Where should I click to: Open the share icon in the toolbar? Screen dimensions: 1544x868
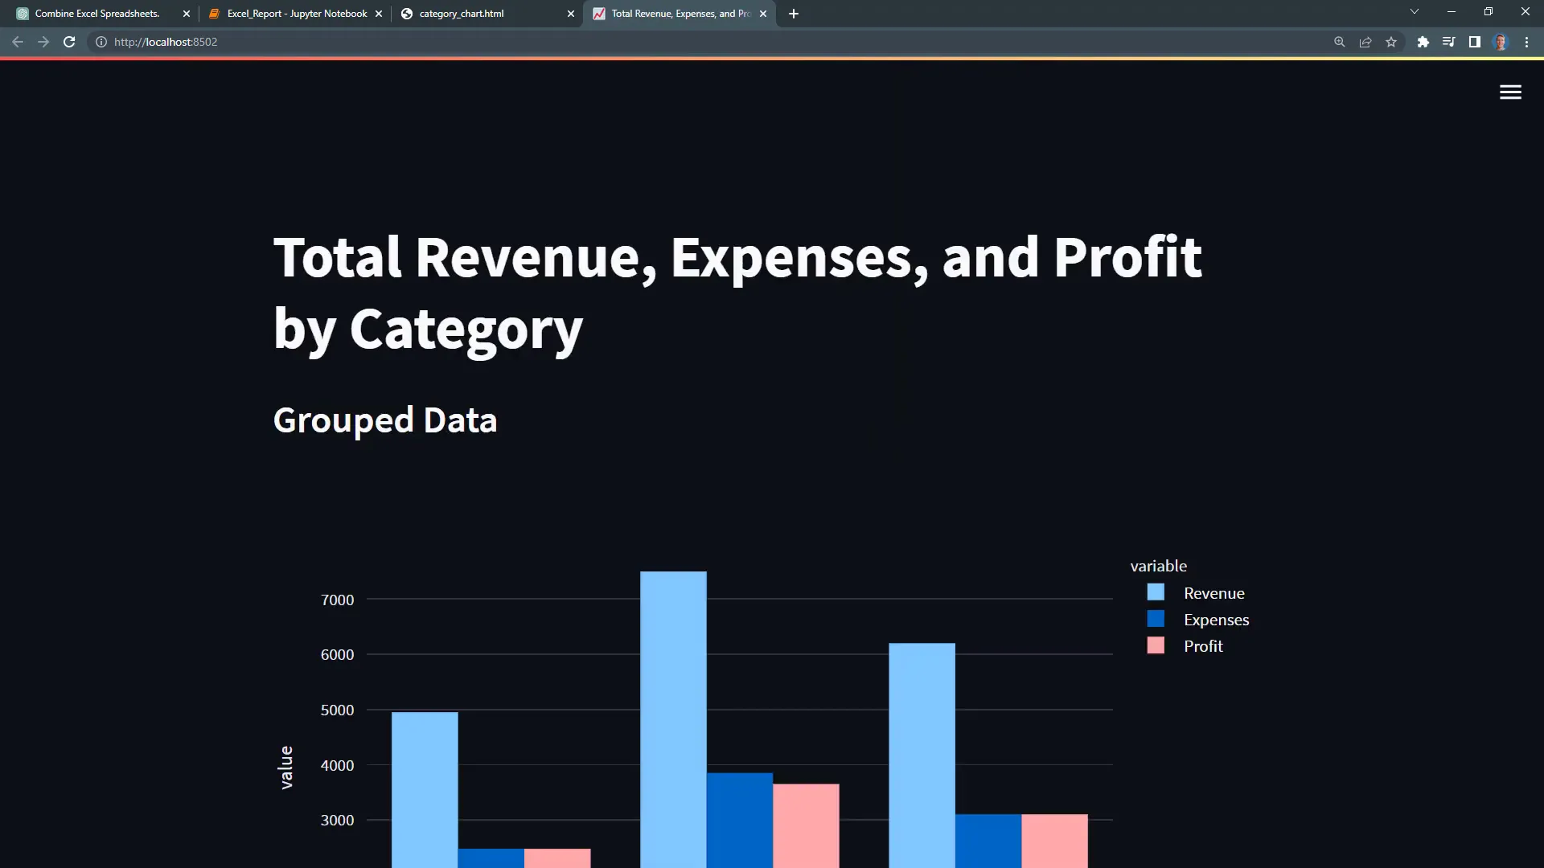pos(1365,41)
